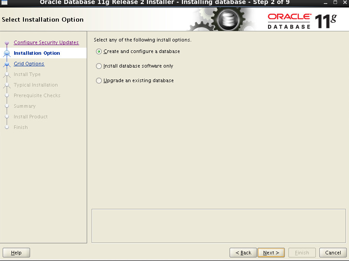349x261 pixels.
Task: Click Select Installation Option heading
Action: click(43, 19)
